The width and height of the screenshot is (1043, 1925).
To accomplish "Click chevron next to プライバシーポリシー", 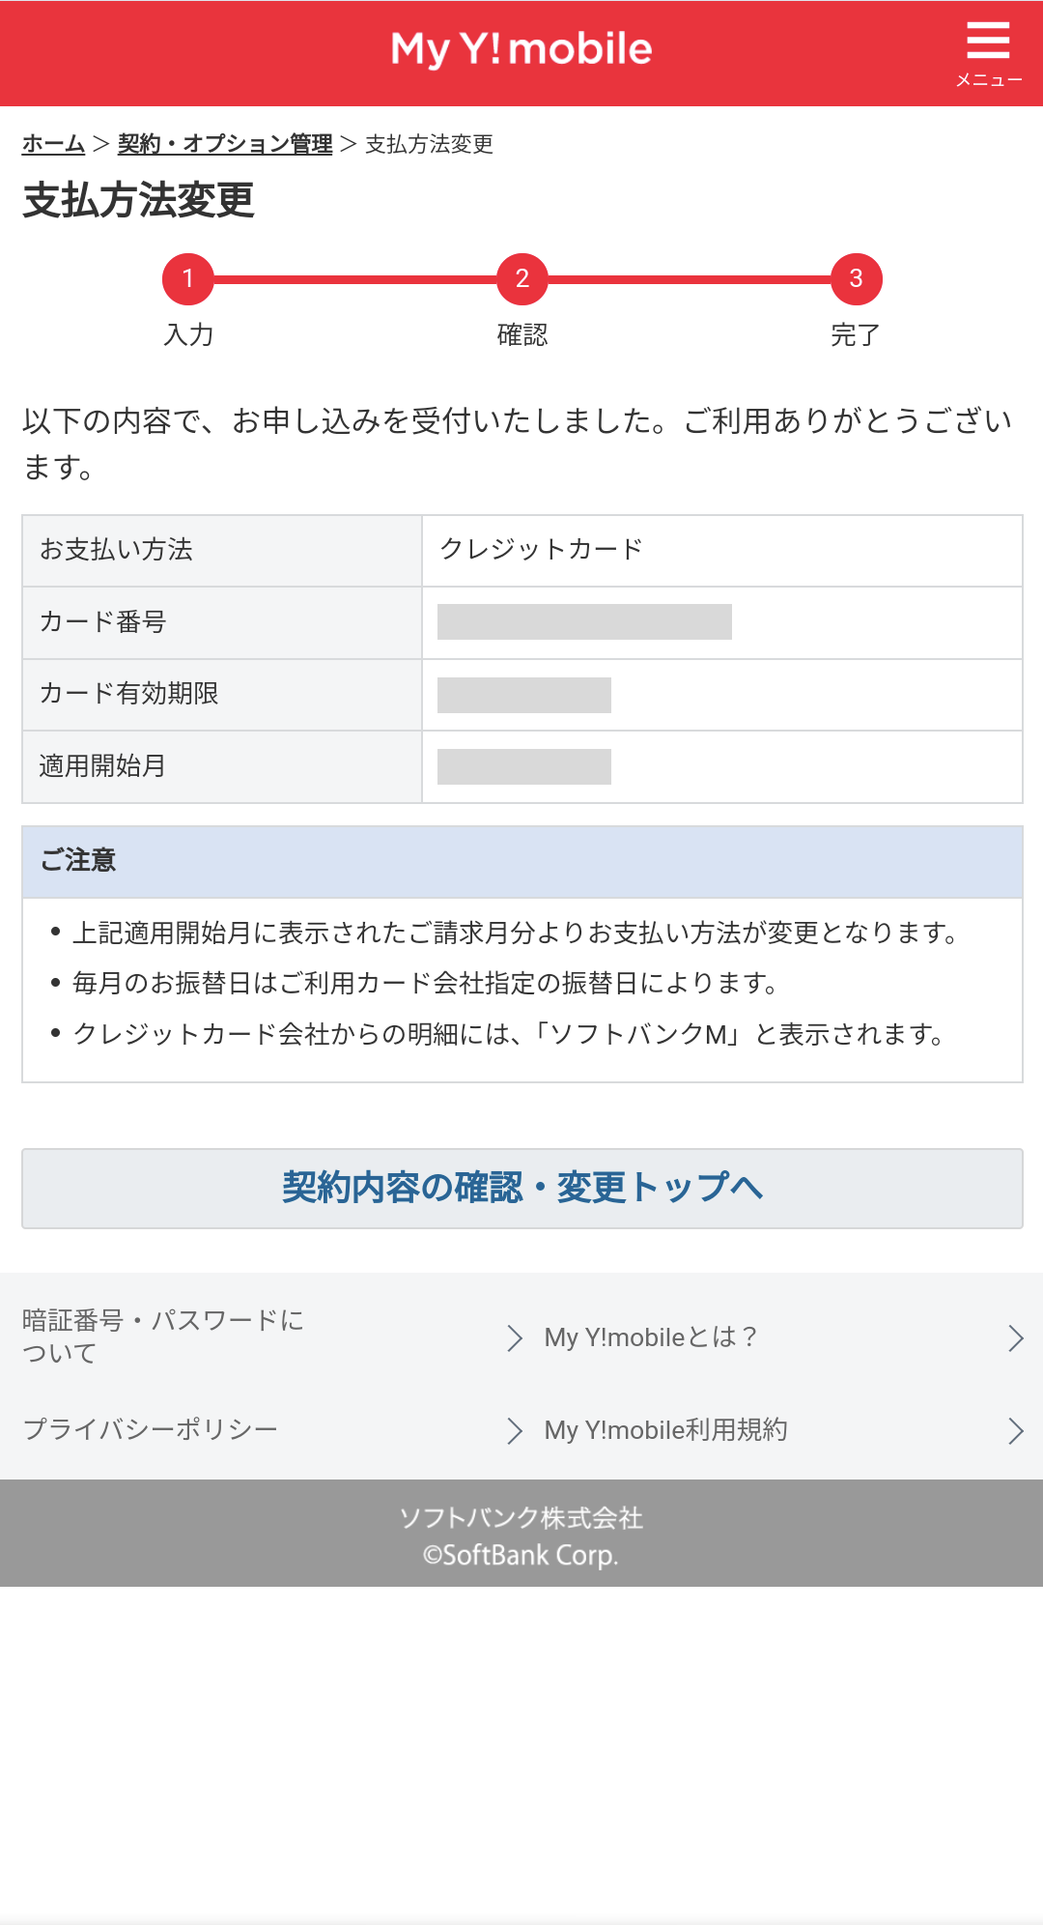I will pyautogui.click(x=514, y=1430).
